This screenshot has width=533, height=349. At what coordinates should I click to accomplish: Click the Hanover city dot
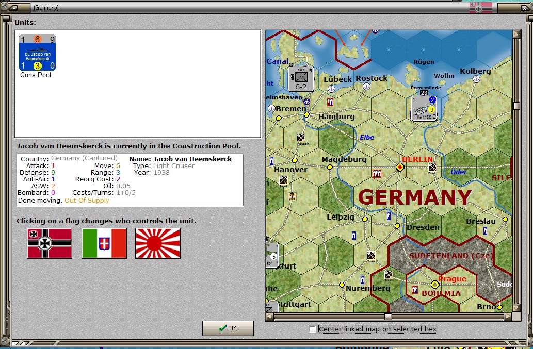[x=295, y=160]
